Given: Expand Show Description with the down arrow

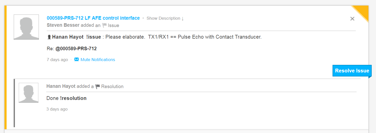Looking at the screenshot, I should click(165, 18).
